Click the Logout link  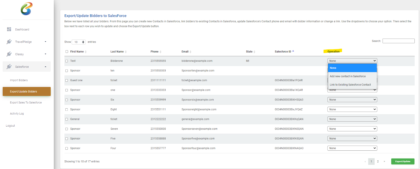click(x=10, y=126)
